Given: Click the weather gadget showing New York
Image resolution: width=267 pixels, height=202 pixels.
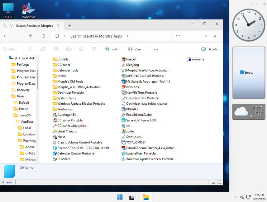Looking at the screenshot, I should 249,112.
